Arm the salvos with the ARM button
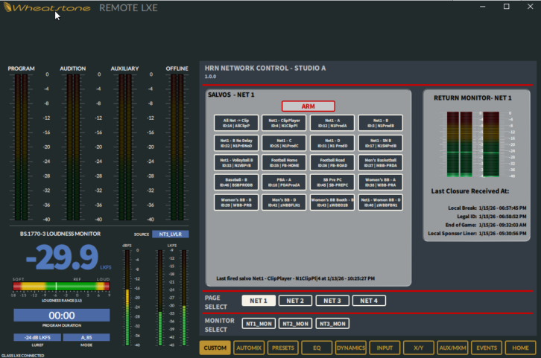541x358 pixels. coord(308,106)
